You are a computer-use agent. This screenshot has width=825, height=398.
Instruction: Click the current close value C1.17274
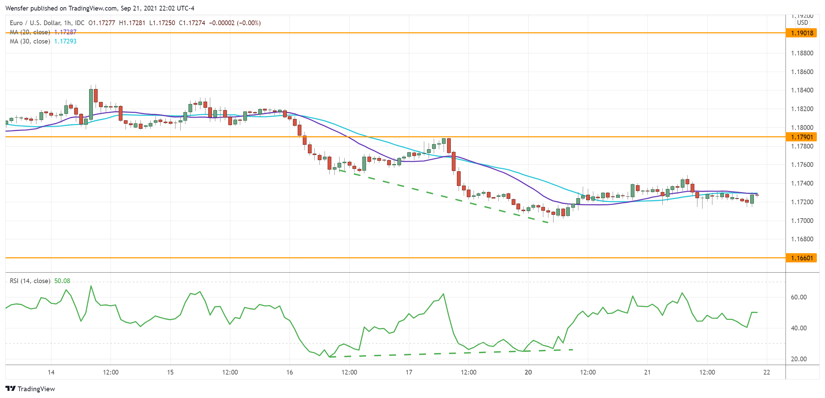click(x=192, y=23)
